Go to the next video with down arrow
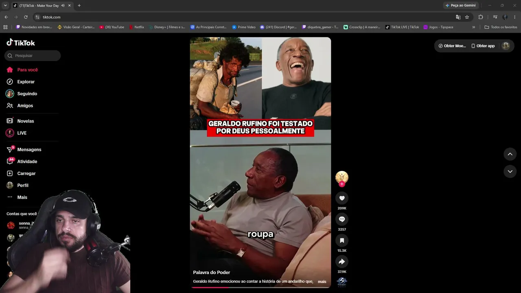Image resolution: width=521 pixels, height=293 pixels. (x=510, y=172)
